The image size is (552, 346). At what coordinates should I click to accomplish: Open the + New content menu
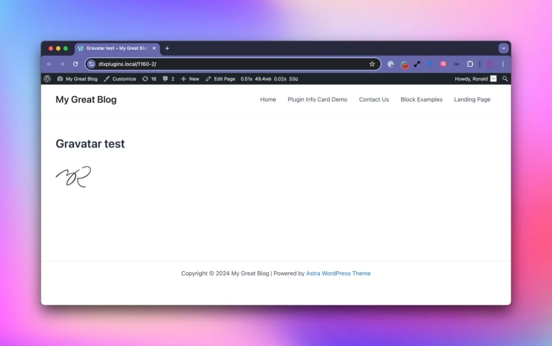(190, 79)
